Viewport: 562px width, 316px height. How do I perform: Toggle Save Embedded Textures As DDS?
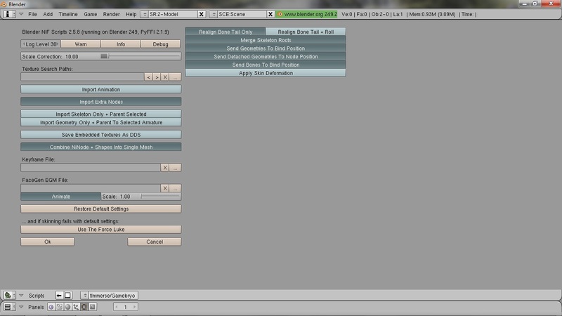pos(101,135)
